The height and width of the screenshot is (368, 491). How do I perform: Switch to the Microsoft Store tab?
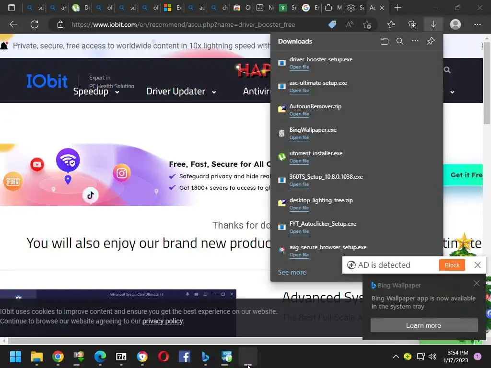(x=173, y=8)
